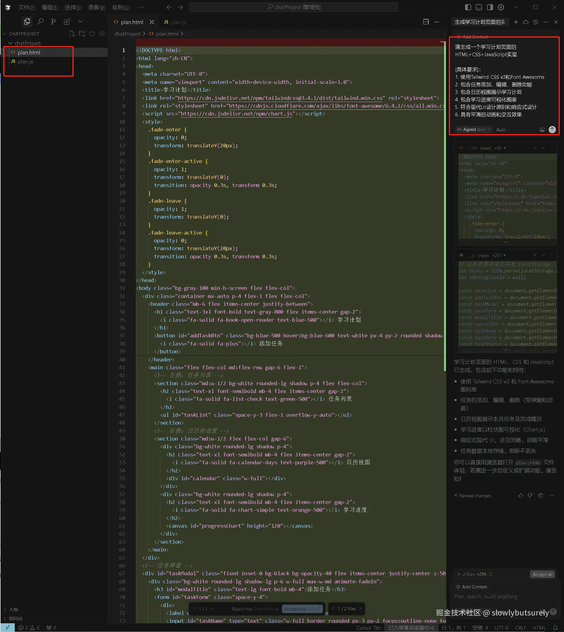Close the chat panel

pos(556,22)
